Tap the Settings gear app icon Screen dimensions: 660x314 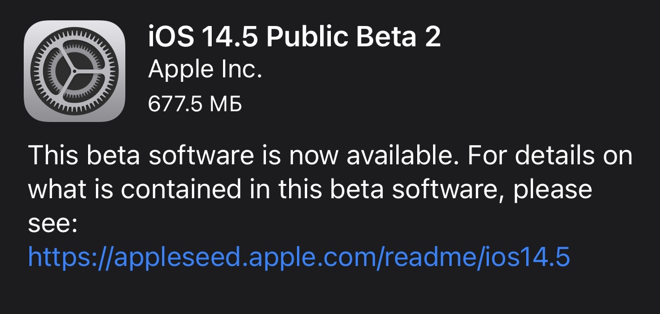tap(75, 71)
